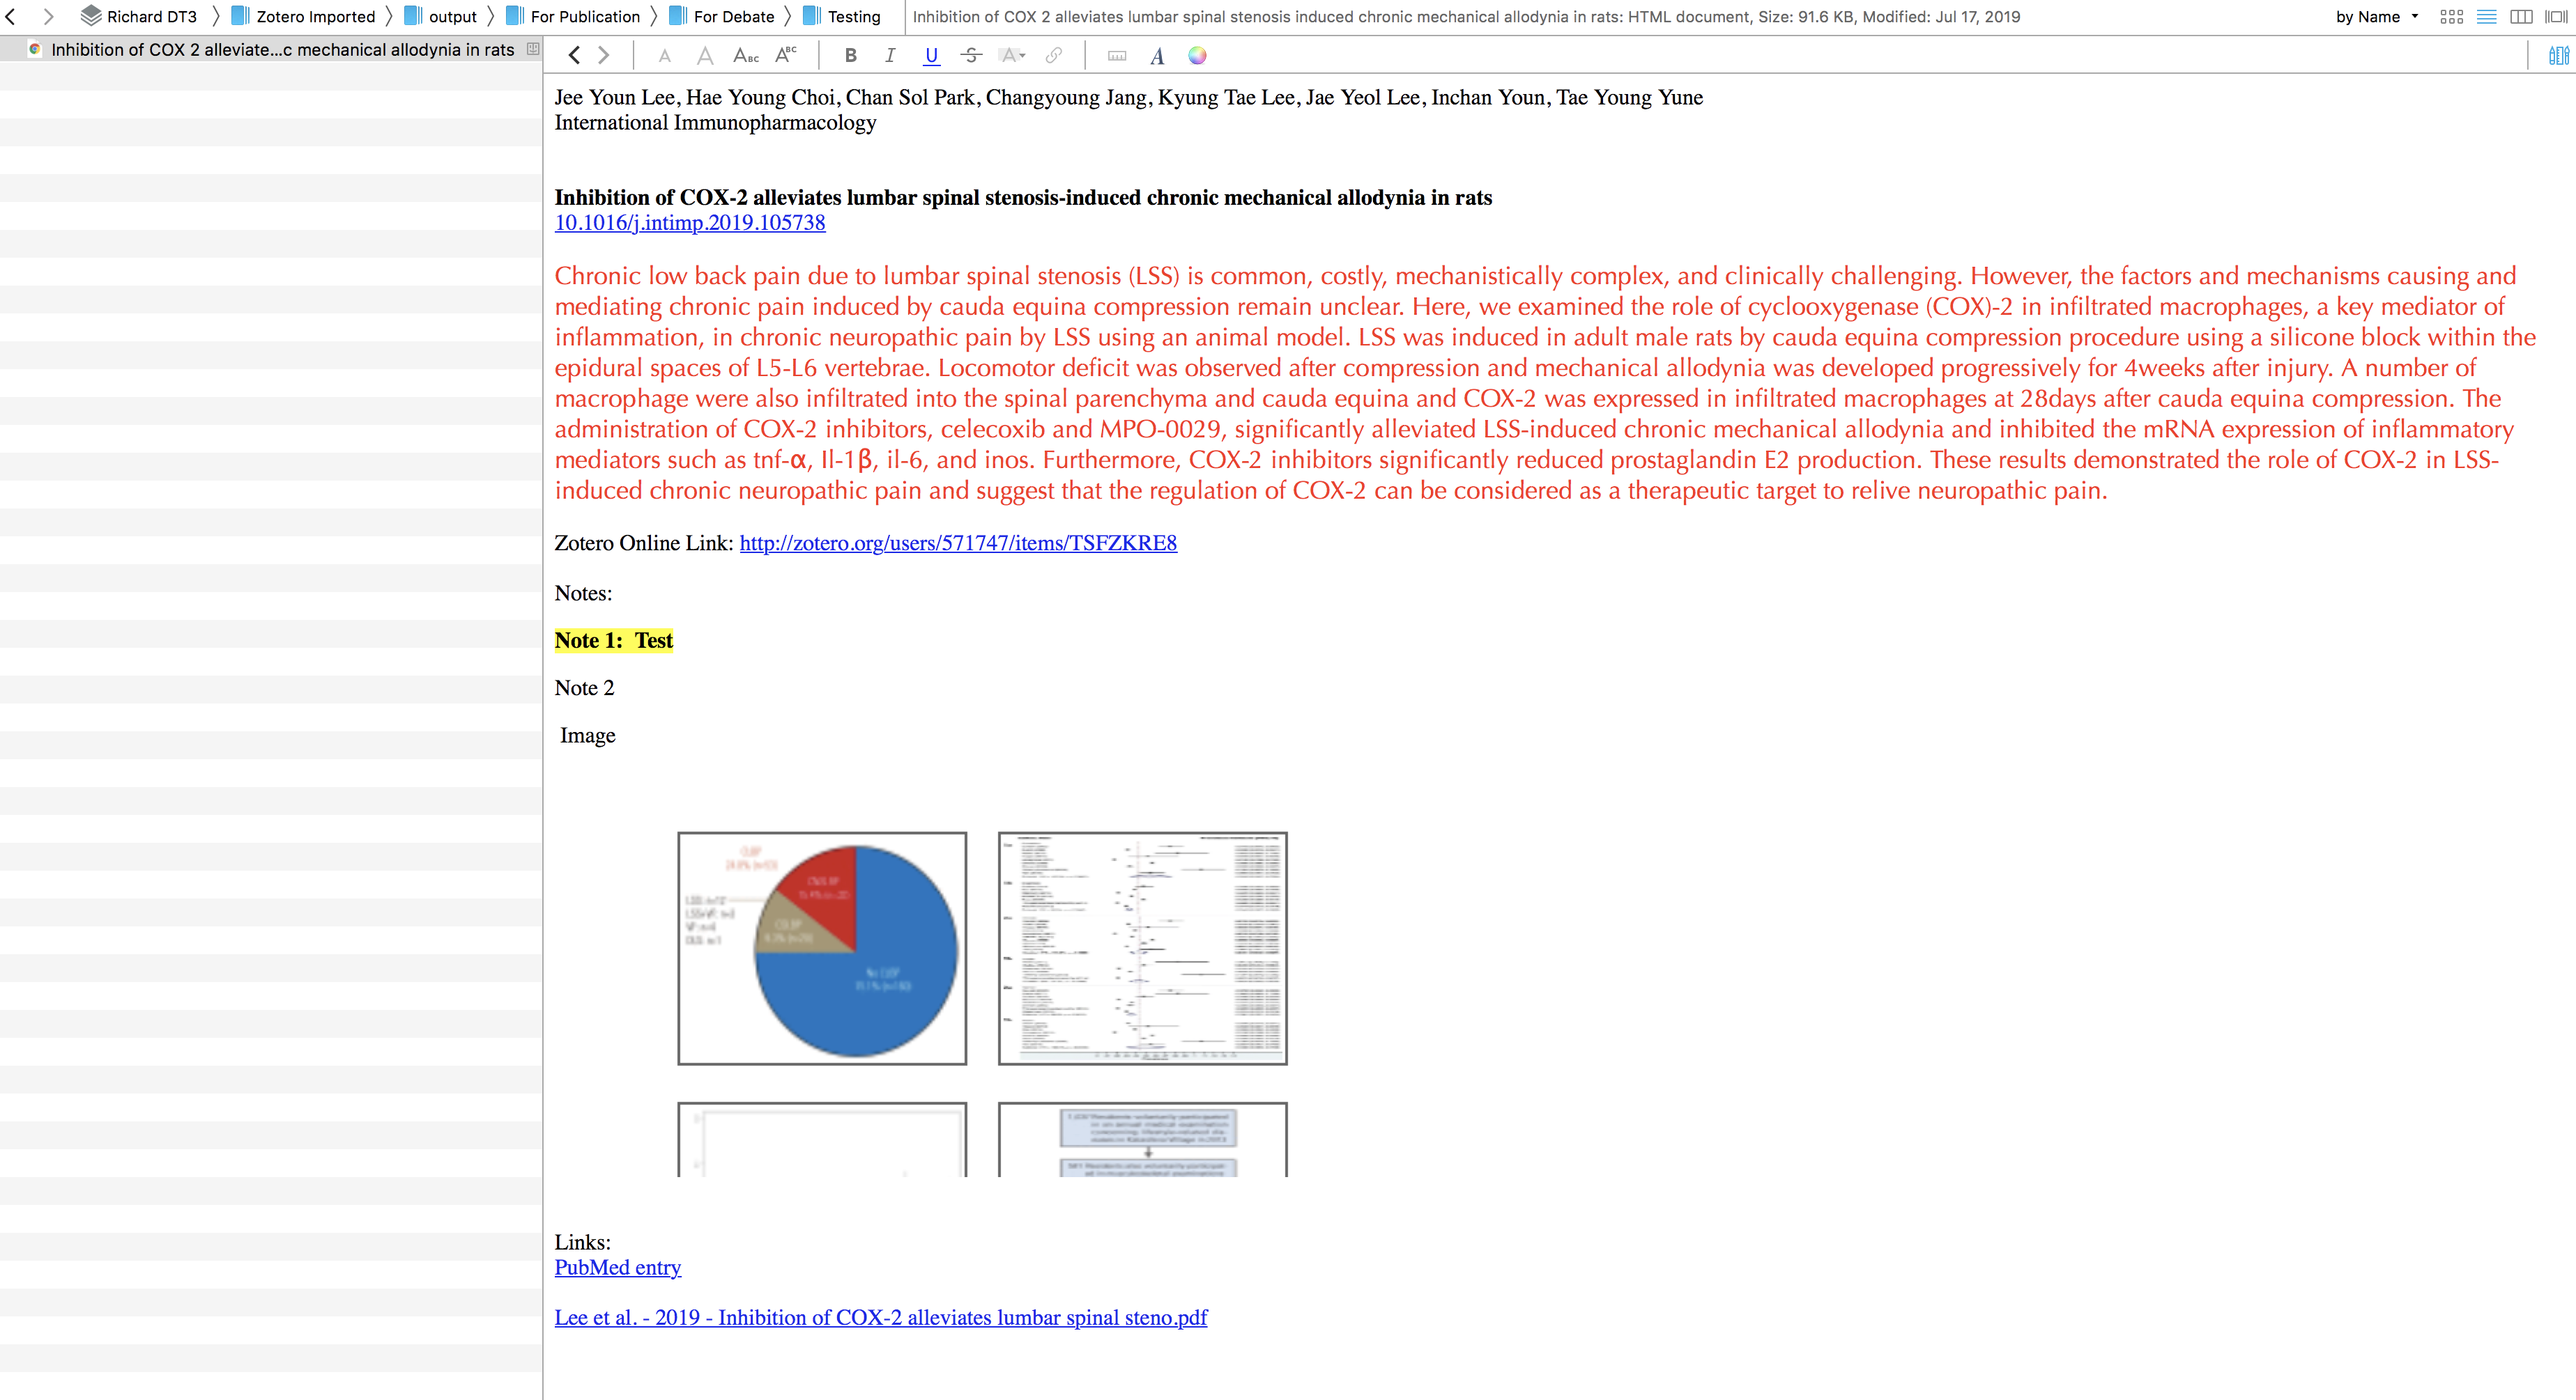Viewport: 2576px width, 1400px height.
Task: Apply subscript text formatting
Action: (x=746, y=56)
